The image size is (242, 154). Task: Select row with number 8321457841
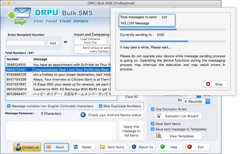[58, 84]
